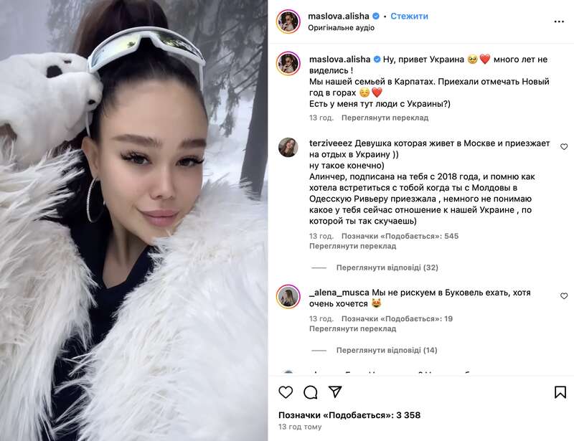Screen dimensions: 574x441
Task: Open the Оригінальне аудіо link
Action: [342, 28]
